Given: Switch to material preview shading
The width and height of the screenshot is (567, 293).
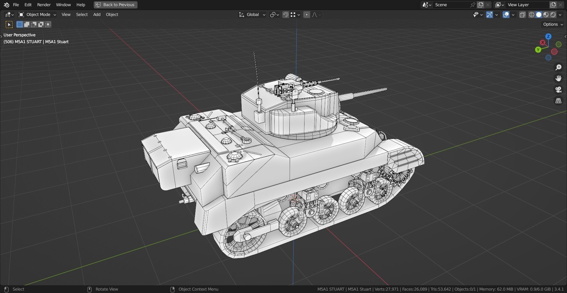Looking at the screenshot, I should click(546, 14).
